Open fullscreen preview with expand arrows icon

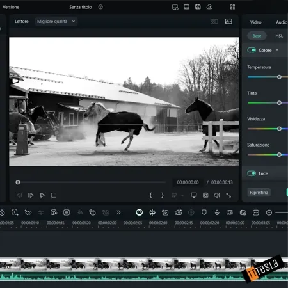[x=228, y=195]
